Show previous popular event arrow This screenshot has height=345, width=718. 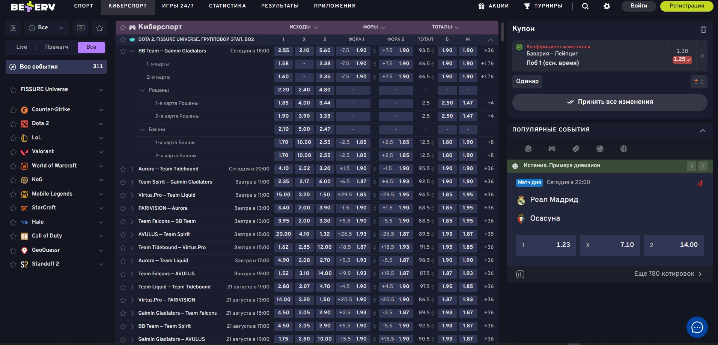pyautogui.click(x=691, y=166)
